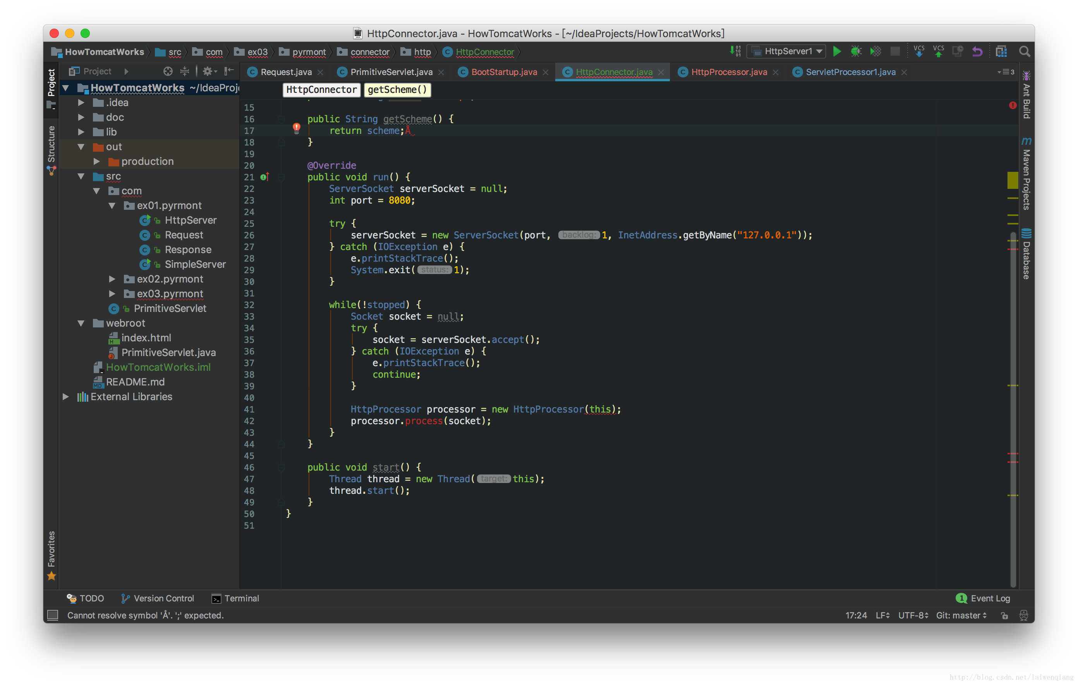Viewport: 1078px width, 685px height.
Task: Click the override gutter icon on line 21
Action: 264,177
